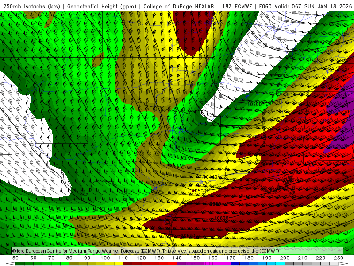Click the 10500 height contour label
354x266 pixels.
pyautogui.click(x=199, y=191)
